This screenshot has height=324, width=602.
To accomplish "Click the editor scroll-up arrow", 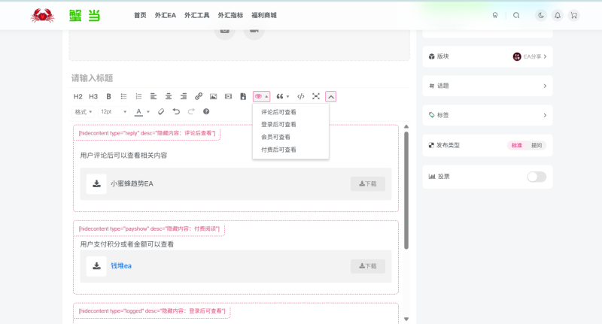I will pyautogui.click(x=406, y=126).
